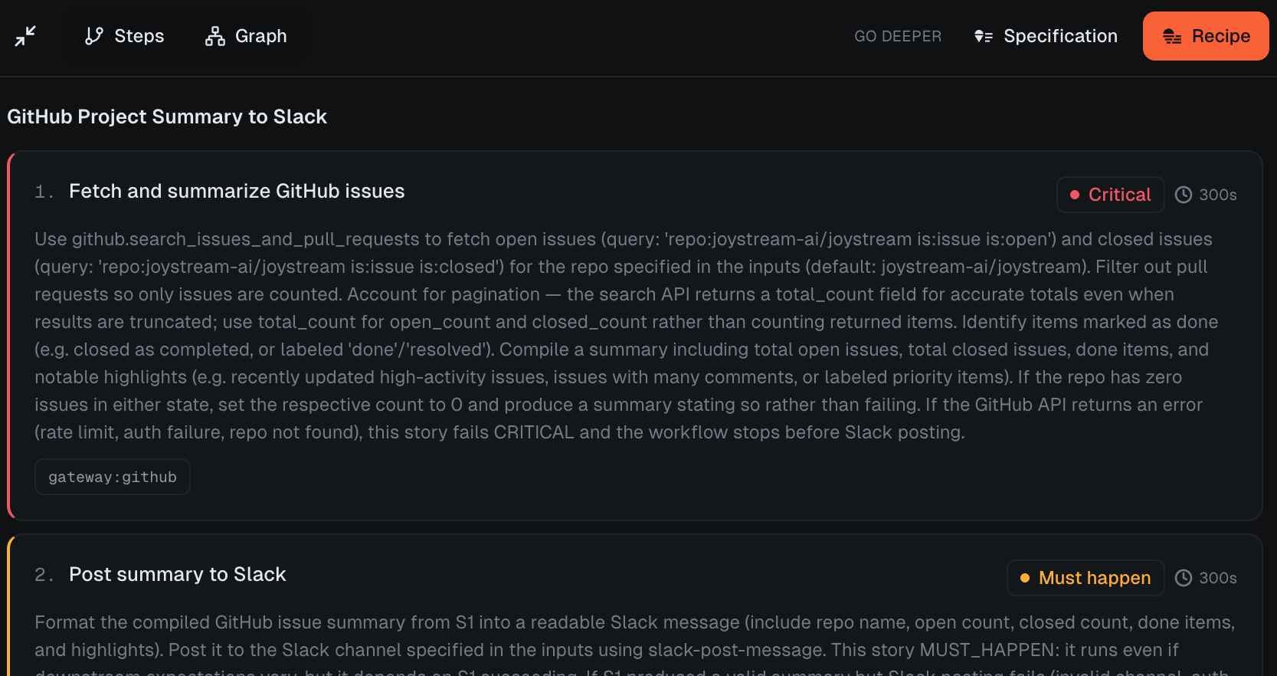Select step title Post summary to Slack

177,574
